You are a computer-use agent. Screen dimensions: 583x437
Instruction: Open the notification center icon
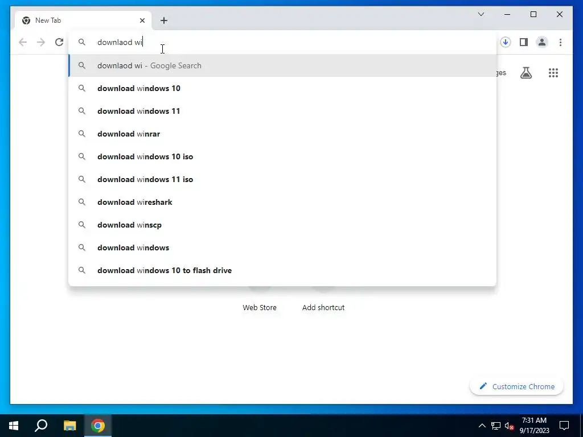[x=564, y=426]
